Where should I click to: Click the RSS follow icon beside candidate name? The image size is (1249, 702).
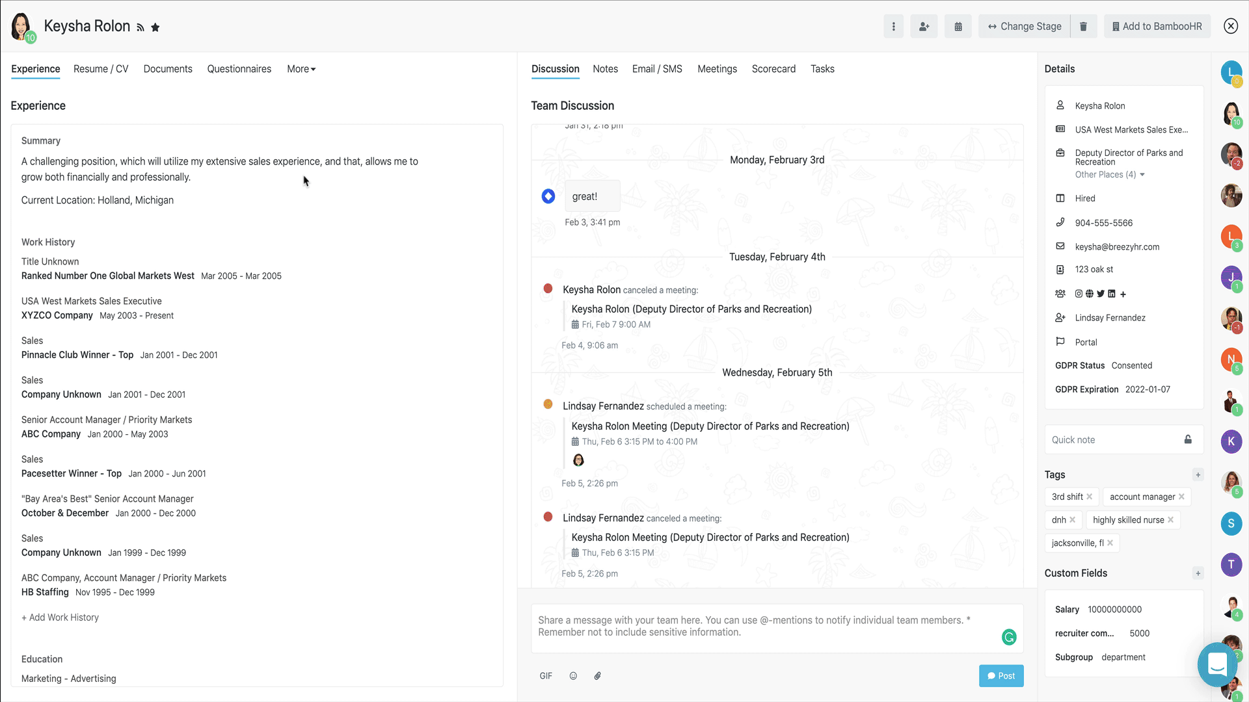pos(140,27)
